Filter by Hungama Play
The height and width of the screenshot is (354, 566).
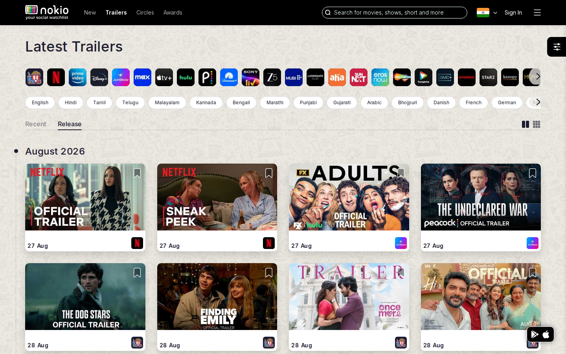(423, 77)
